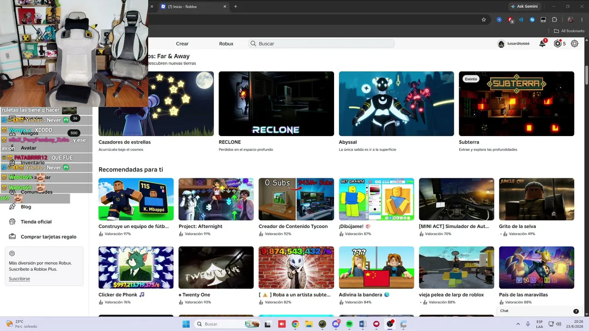
Task: Click the Ask Gemini button
Action: tap(524, 6)
